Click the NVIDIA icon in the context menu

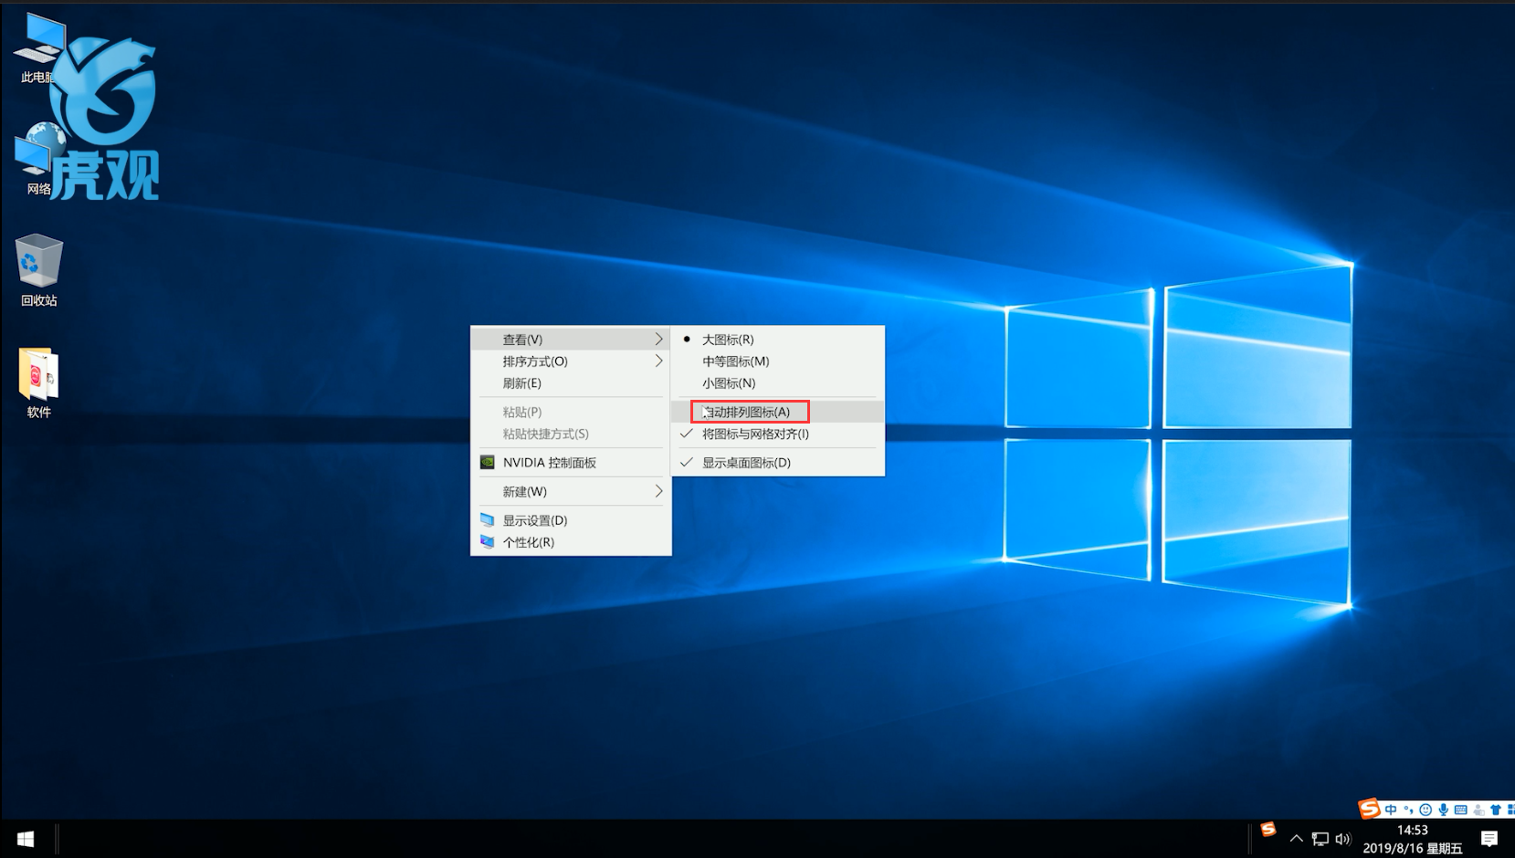click(x=488, y=463)
